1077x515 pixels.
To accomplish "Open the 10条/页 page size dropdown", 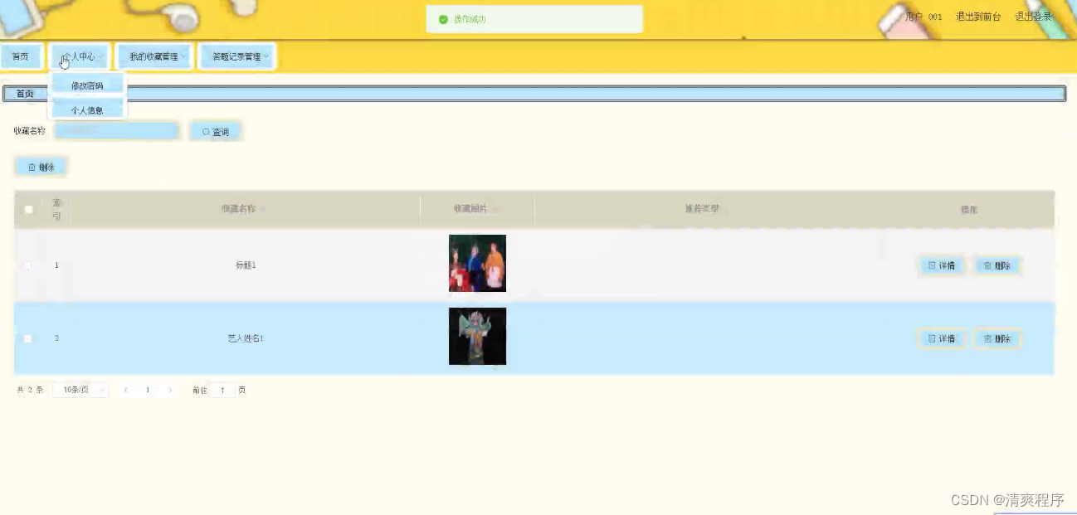I will coord(80,390).
